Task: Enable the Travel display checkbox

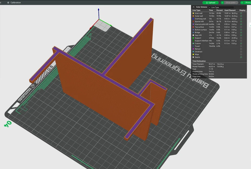Action: pos(241,46)
